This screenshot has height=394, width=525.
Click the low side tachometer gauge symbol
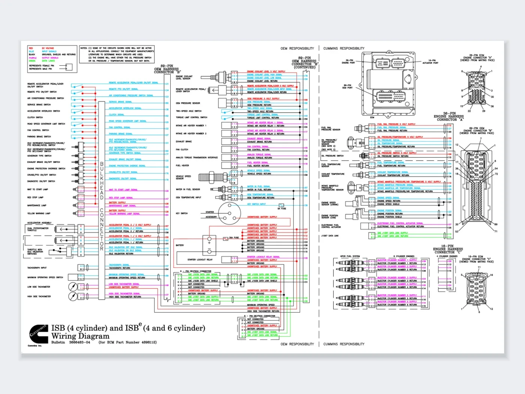coord(73,287)
